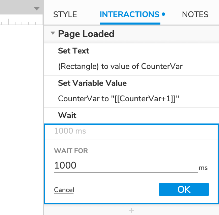Select the Set Text action header
Image resolution: width=219 pixels, height=215 pixels.
pos(73,51)
